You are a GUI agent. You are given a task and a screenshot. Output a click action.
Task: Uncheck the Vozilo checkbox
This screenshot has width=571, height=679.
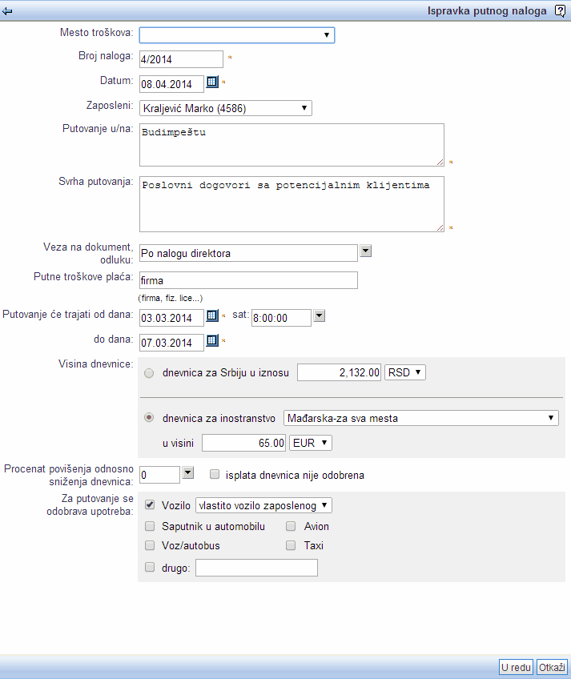[150, 505]
